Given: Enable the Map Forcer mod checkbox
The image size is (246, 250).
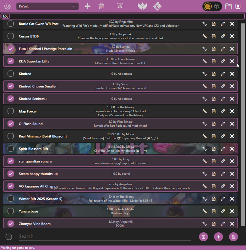Looking at the screenshot, I should pos(10,111).
